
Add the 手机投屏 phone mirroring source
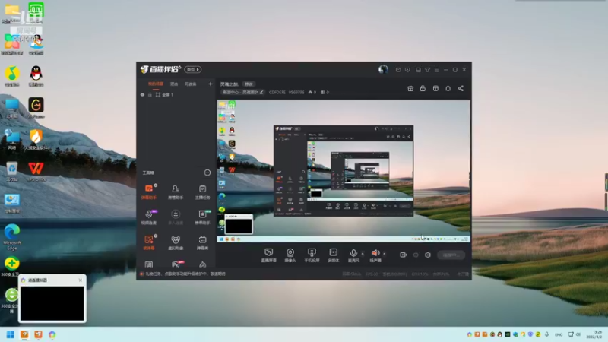pos(312,255)
